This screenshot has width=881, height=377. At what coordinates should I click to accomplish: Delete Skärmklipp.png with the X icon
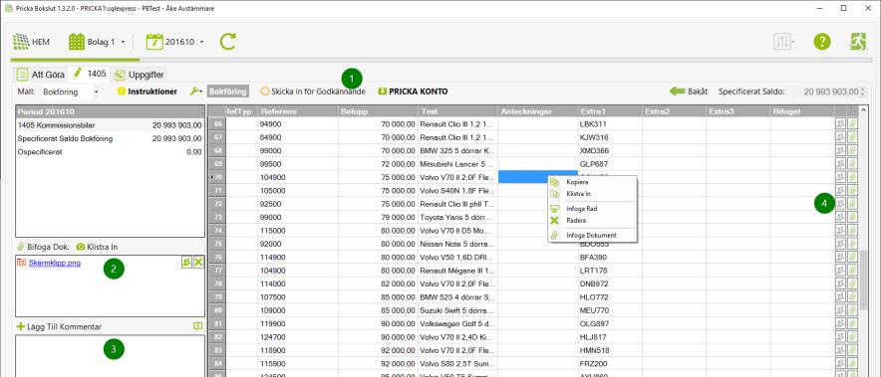tap(199, 262)
